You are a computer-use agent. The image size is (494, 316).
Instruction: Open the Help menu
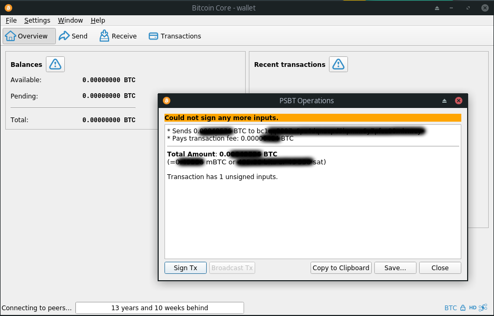tap(98, 21)
